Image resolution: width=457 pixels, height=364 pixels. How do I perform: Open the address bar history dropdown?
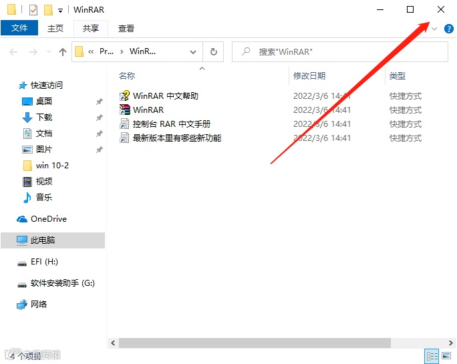[193, 52]
